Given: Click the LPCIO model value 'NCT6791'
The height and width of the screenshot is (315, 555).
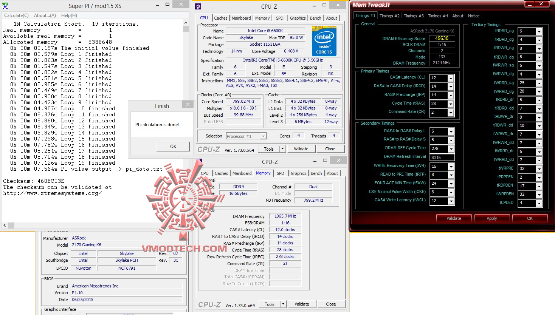Looking at the screenshot, I should [127, 268].
